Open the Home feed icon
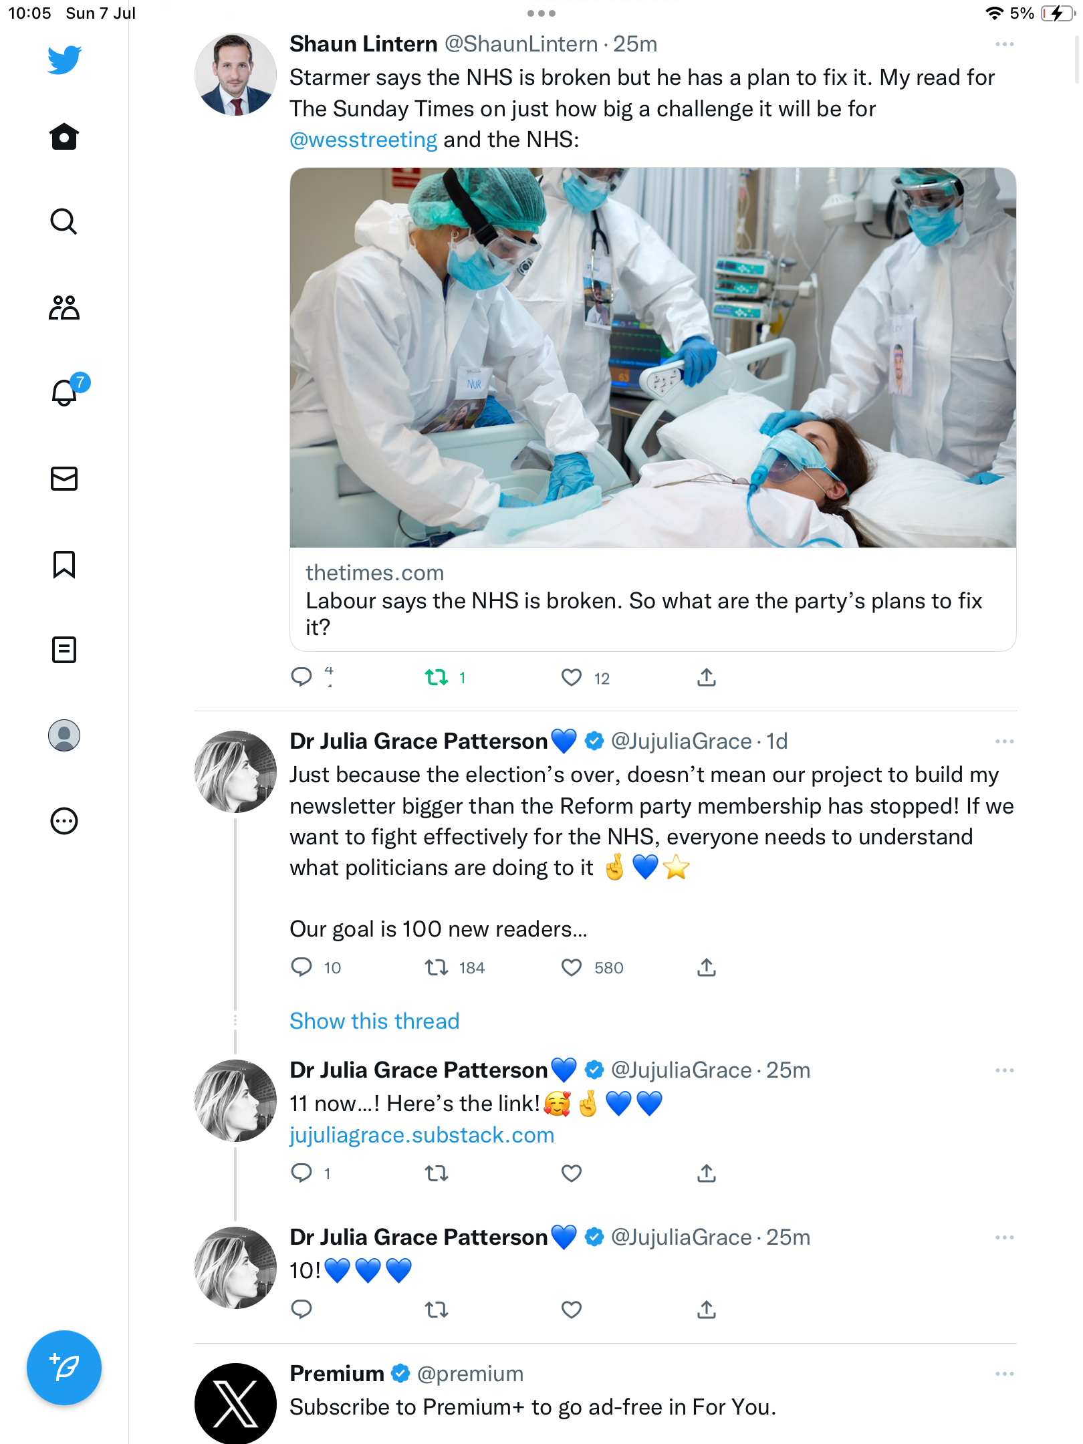 [x=64, y=137]
